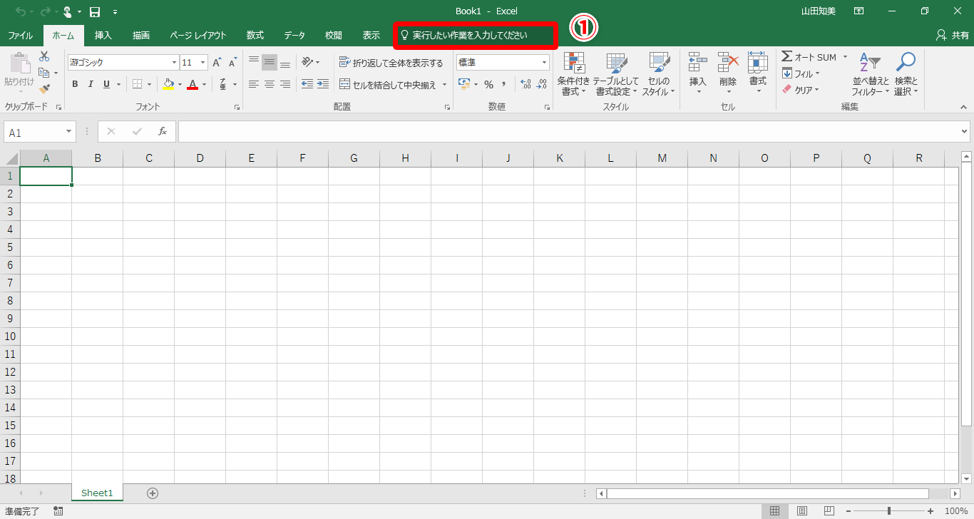The height and width of the screenshot is (519, 974).
Task: Click the Fill Color bucket icon
Action: coord(168,84)
